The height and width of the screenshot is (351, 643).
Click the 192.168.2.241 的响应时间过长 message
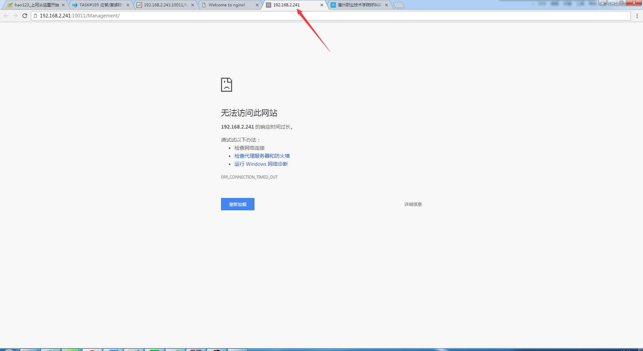click(257, 127)
